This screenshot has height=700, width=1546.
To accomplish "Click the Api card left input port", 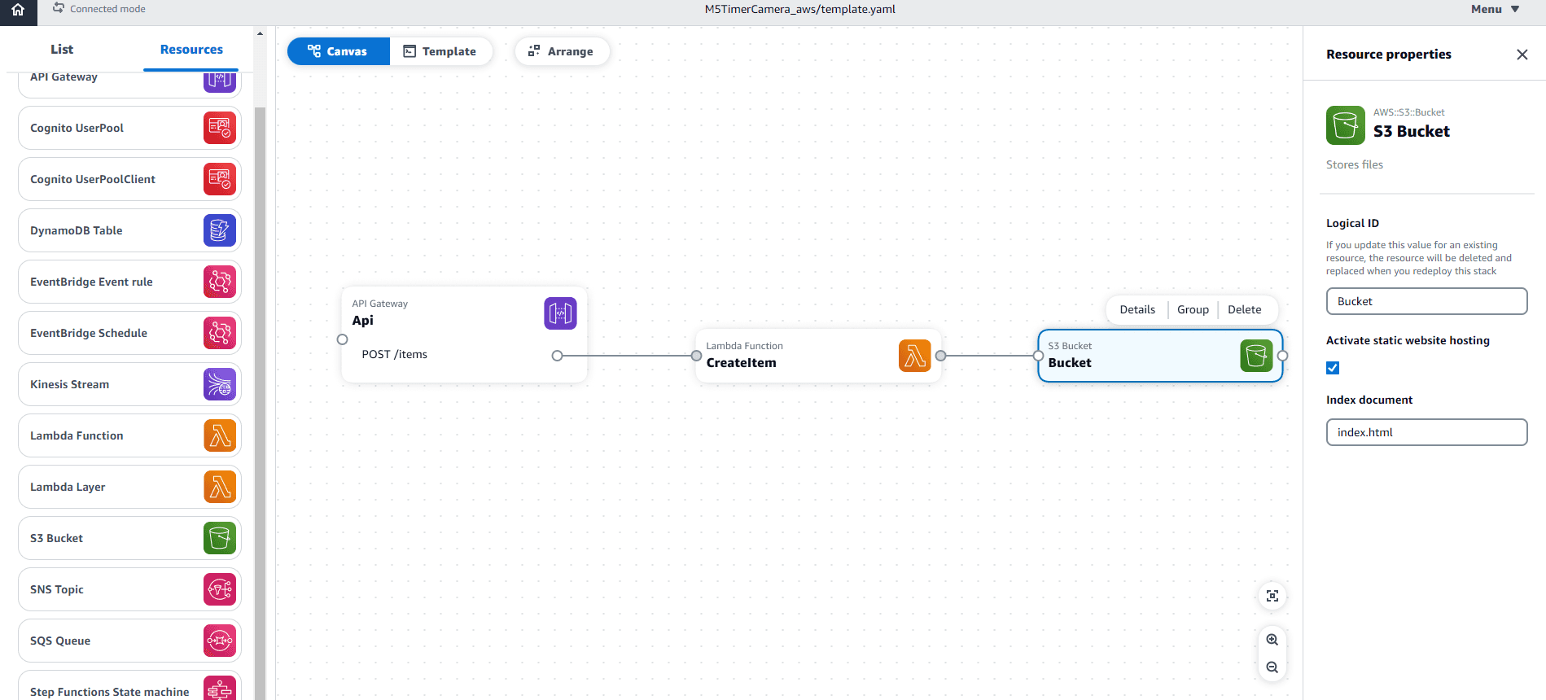I will (342, 339).
